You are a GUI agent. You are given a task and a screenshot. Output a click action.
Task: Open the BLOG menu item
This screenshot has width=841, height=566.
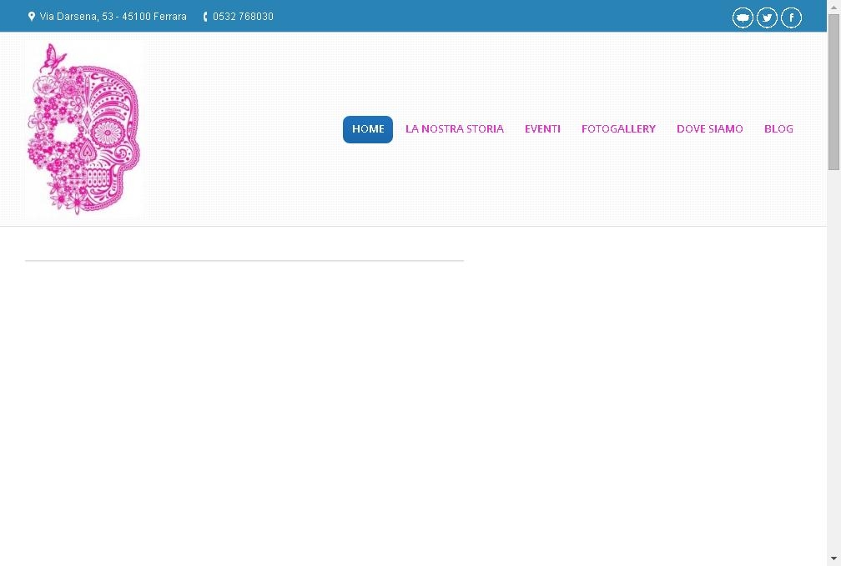click(778, 129)
